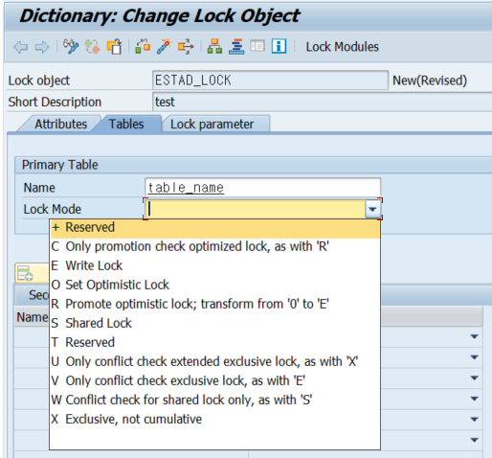Choose 'U Only conflict check extended exclusive'
Image resolution: width=492 pixels, height=458 pixels.
coord(215,361)
